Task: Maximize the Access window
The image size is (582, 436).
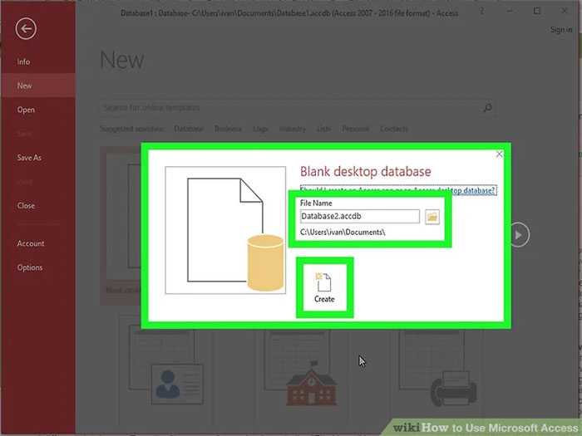Action: 537,11
